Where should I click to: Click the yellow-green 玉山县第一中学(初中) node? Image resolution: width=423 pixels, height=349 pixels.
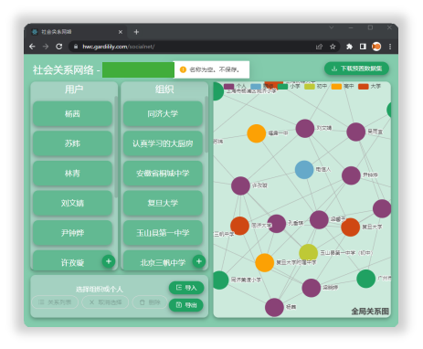click(309, 253)
